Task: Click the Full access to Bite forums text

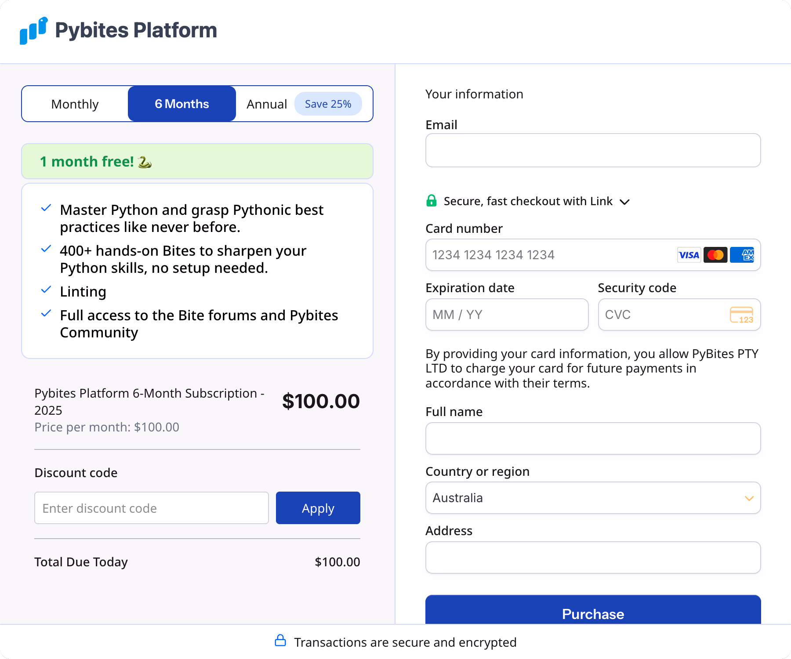Action: [199, 324]
